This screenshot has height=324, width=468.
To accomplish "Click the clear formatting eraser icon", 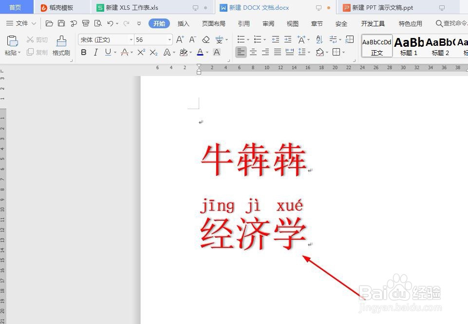I will [x=206, y=39].
